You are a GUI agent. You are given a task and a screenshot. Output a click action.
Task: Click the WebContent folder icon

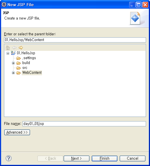[19, 73]
